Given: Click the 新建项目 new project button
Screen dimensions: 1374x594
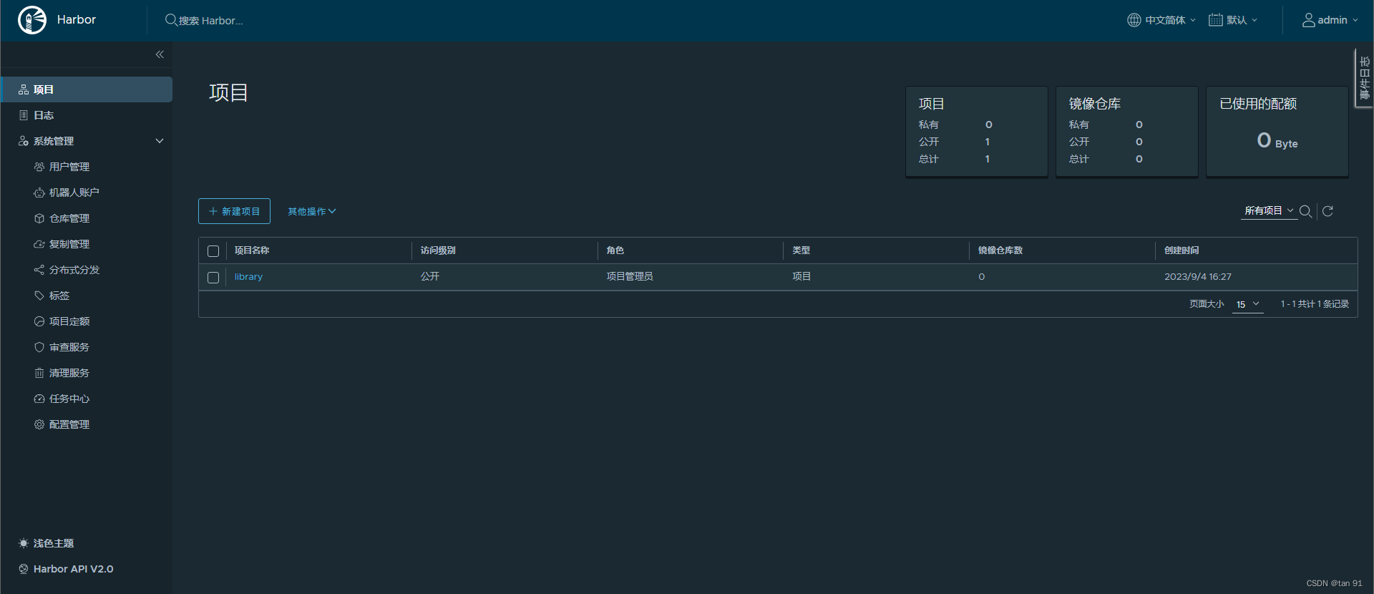Looking at the screenshot, I should click(x=234, y=211).
